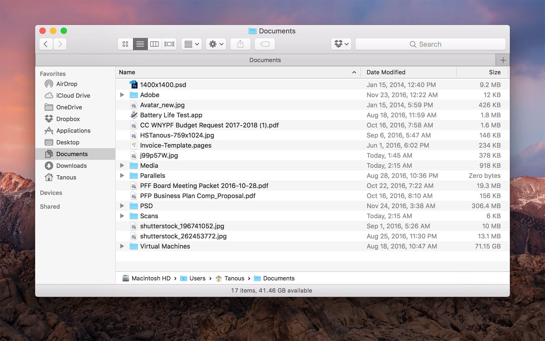The image size is (545, 341).
Task: Click Users in path bar
Action: click(193, 278)
